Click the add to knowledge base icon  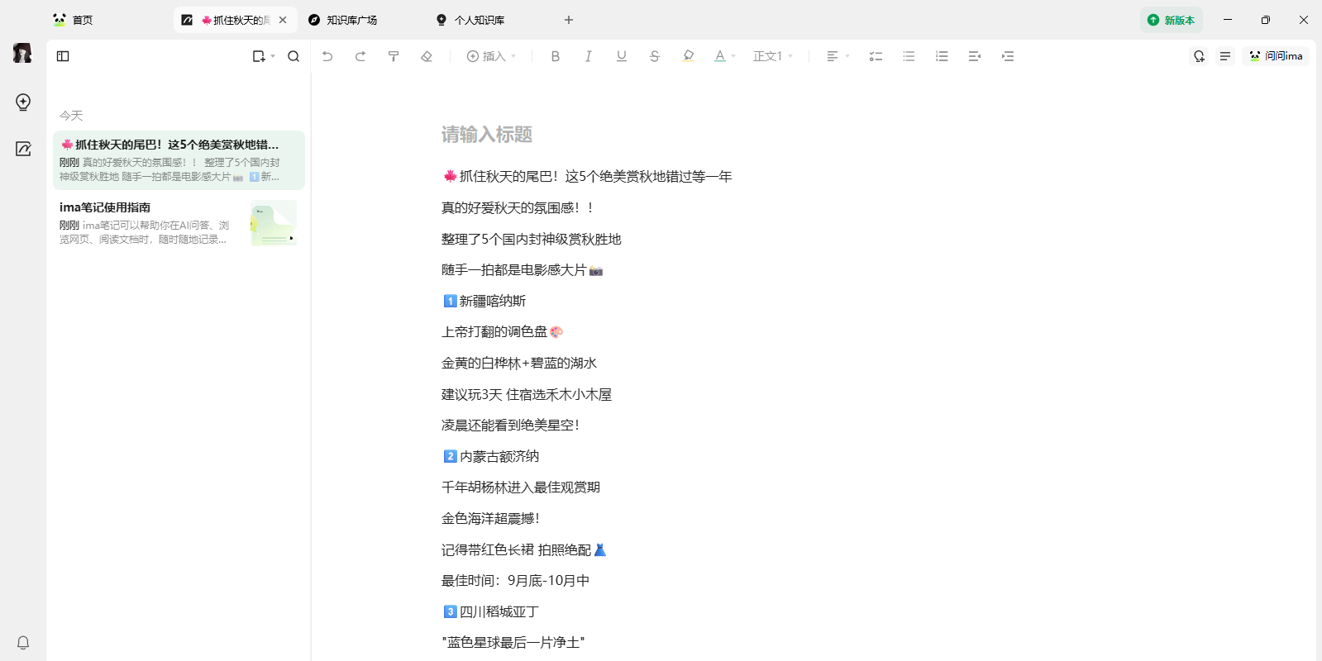click(x=1199, y=56)
